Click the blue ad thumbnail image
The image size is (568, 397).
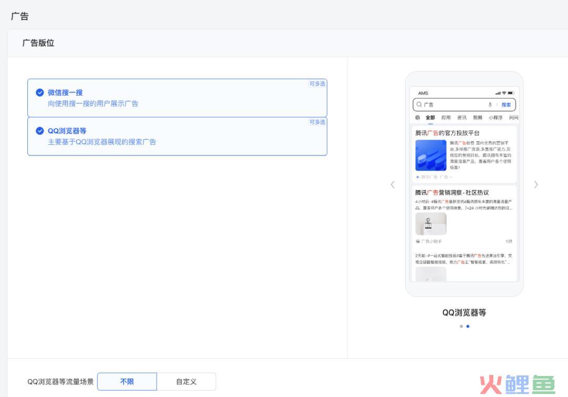tap(431, 155)
